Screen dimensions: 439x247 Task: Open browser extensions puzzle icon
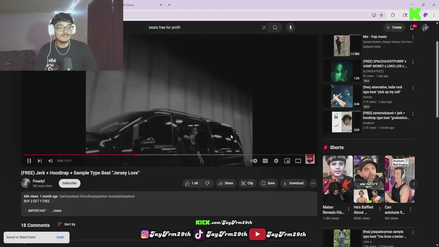pyautogui.click(x=393, y=15)
